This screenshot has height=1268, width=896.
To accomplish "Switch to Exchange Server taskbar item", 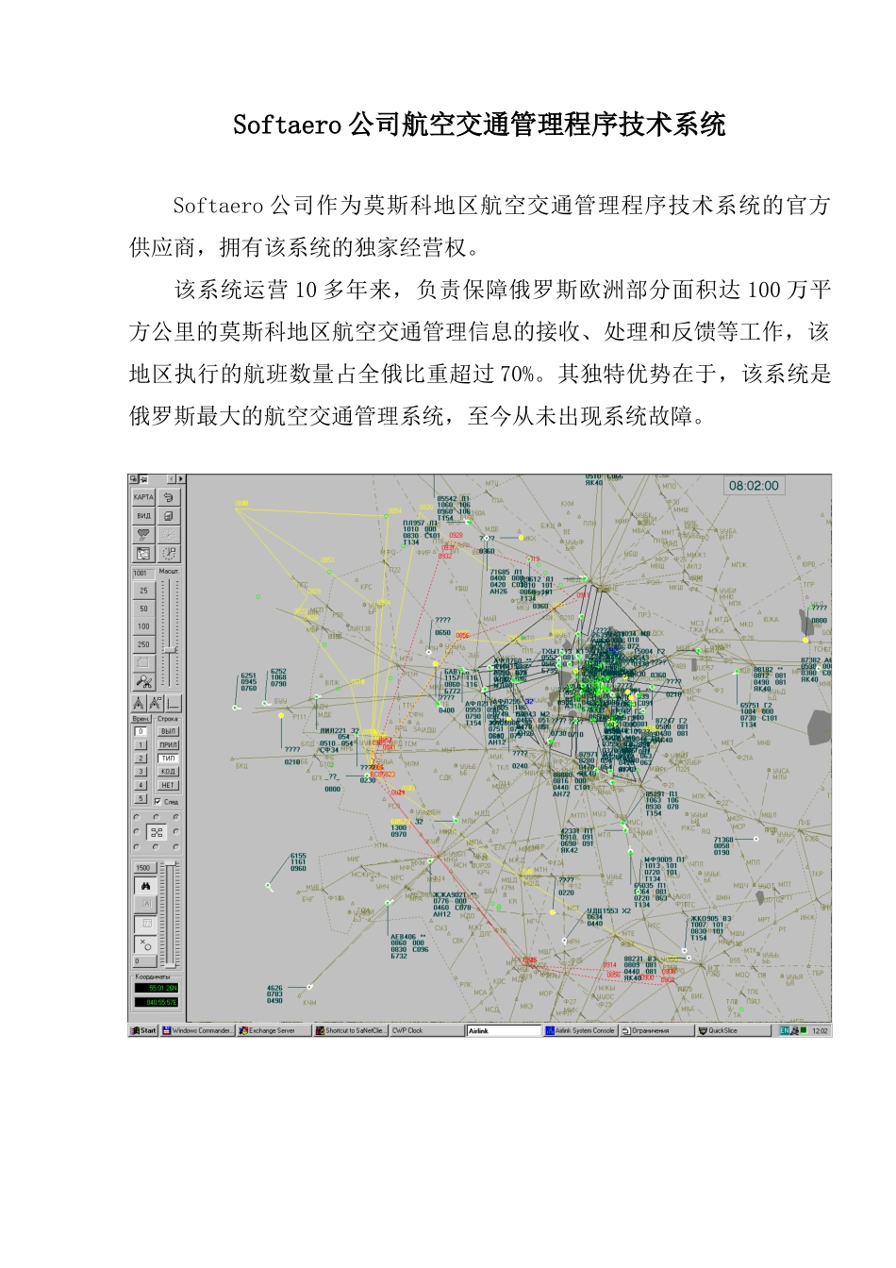I will [274, 1030].
